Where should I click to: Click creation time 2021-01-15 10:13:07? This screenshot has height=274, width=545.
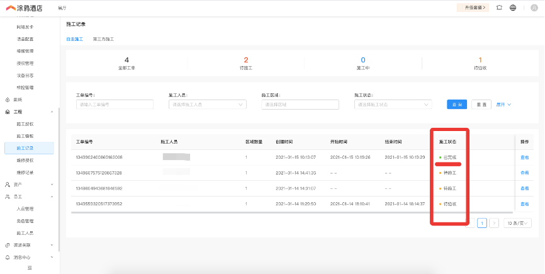point(296,157)
